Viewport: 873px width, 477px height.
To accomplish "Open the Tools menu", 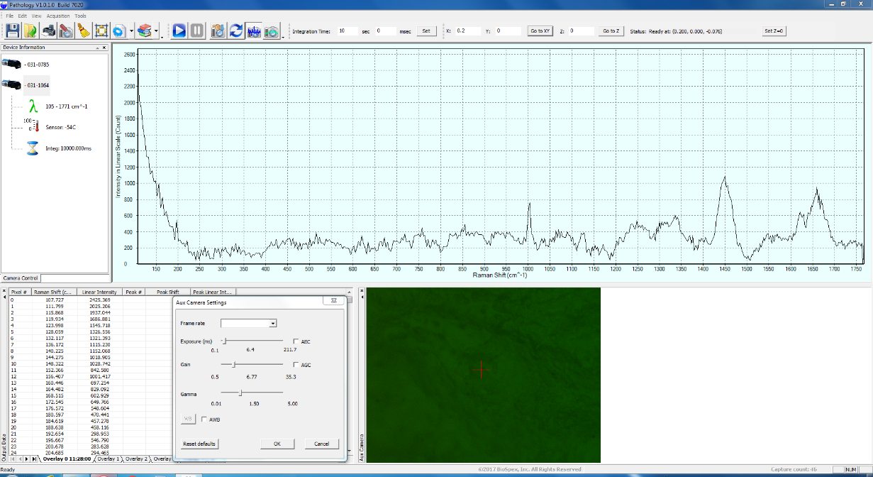I will pyautogui.click(x=80, y=16).
